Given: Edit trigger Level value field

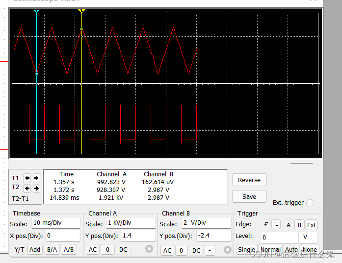Looking at the screenshot, I should 279,238.
